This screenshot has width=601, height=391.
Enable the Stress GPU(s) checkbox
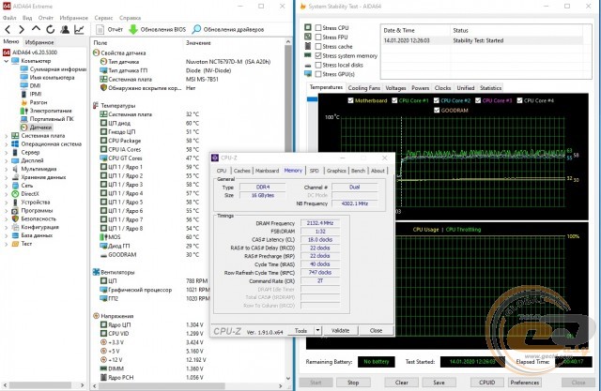pos(318,74)
